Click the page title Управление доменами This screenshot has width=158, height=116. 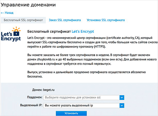tap(28, 5)
